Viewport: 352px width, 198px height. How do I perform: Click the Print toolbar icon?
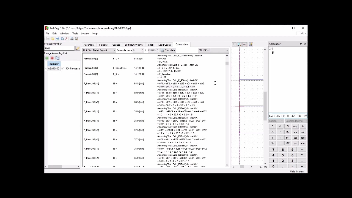(72, 39)
